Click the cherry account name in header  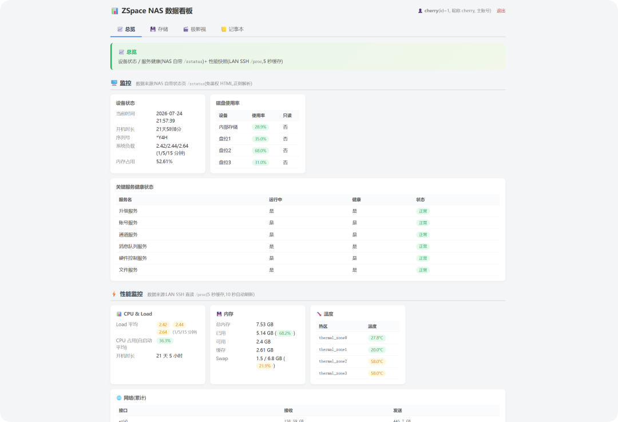tap(431, 11)
